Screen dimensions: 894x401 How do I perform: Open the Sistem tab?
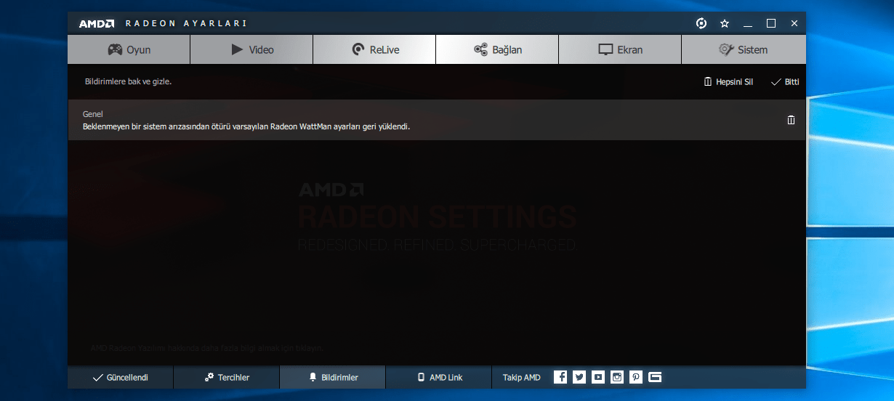pyautogui.click(x=744, y=49)
